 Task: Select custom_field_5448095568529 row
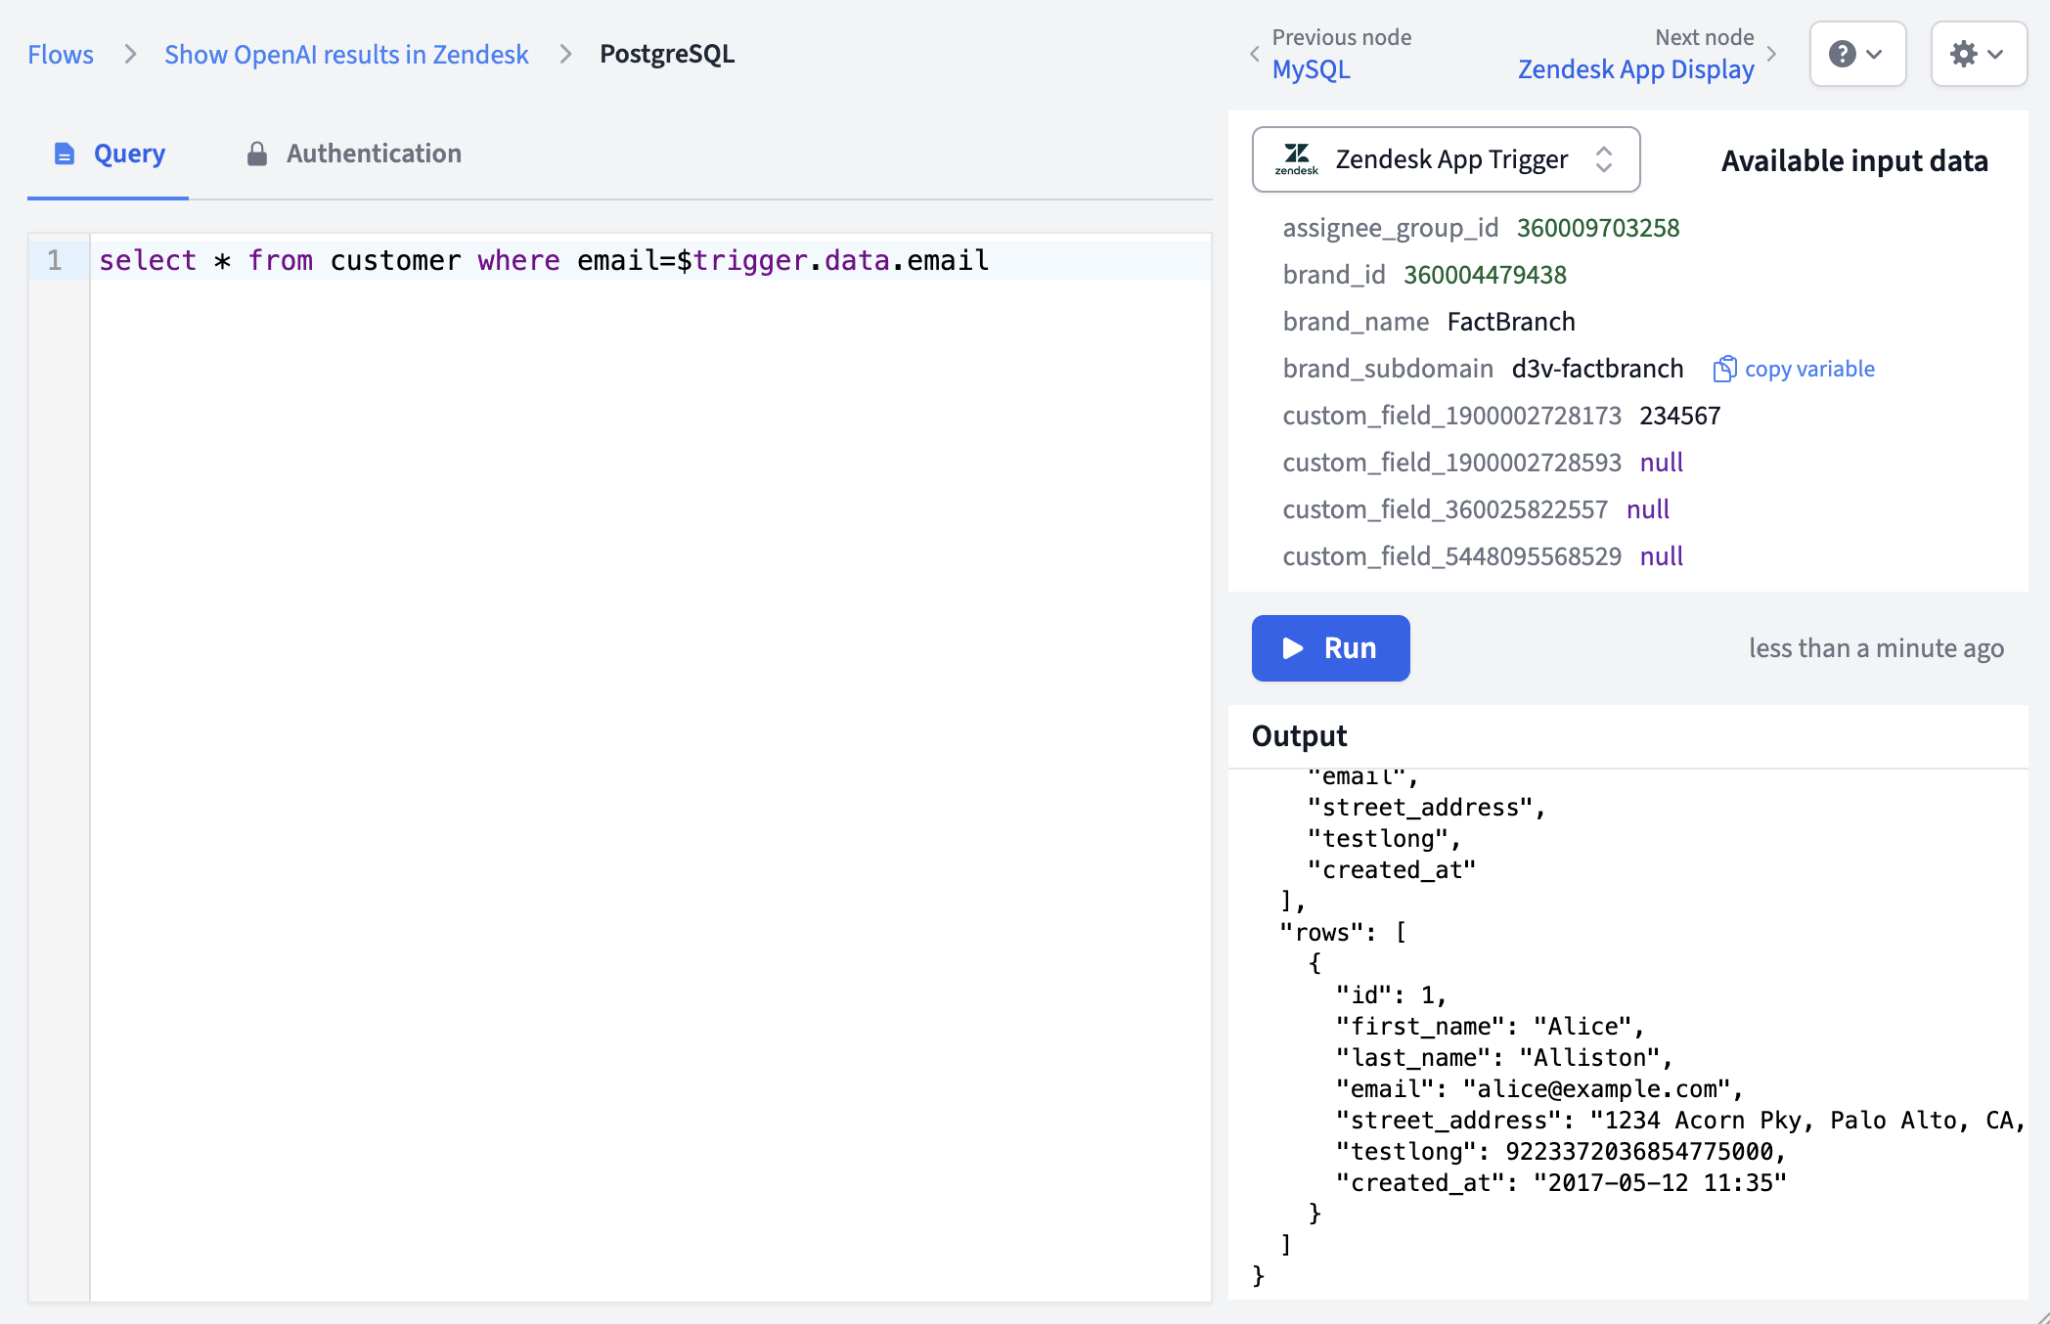1483,556
